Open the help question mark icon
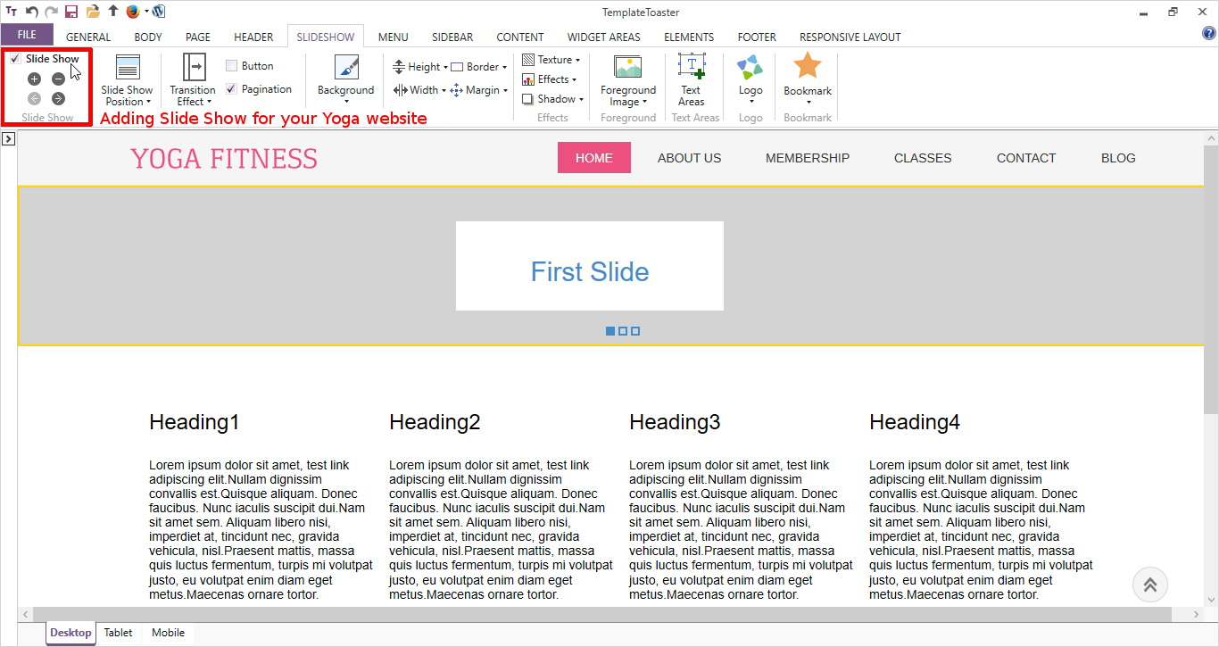Screen dimensions: 1219x647 click(1209, 34)
